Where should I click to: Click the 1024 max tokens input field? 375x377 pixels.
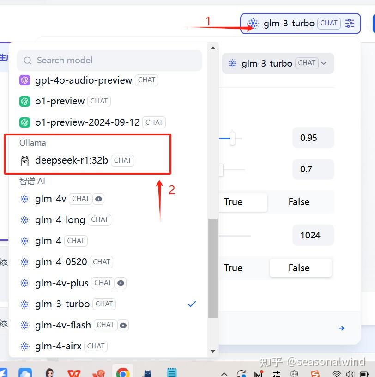point(313,235)
